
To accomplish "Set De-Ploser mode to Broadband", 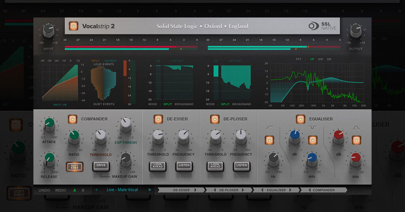I will pyautogui.click(x=242, y=104).
